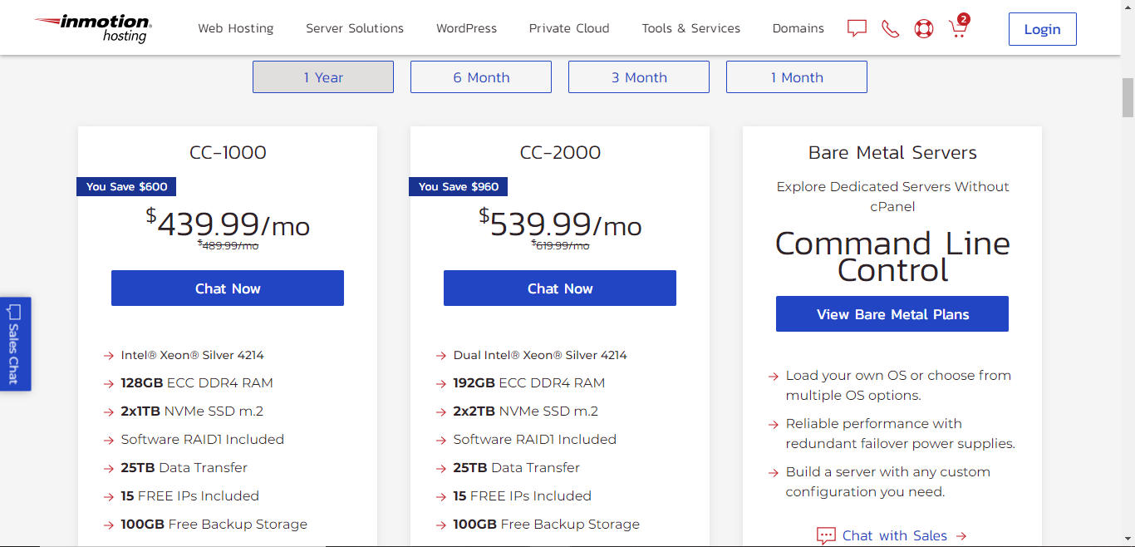Click 'Reliable performance with redundant failover' text
The width and height of the screenshot is (1135, 547).
point(900,434)
